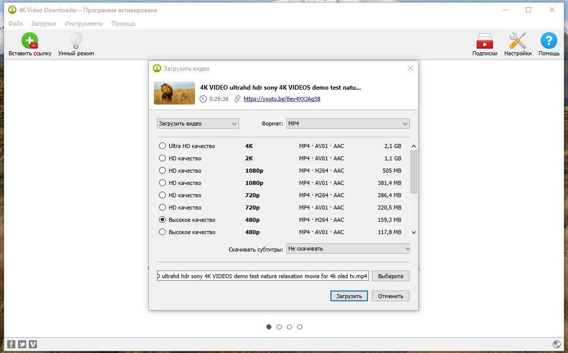Open the Файл menu

point(15,24)
